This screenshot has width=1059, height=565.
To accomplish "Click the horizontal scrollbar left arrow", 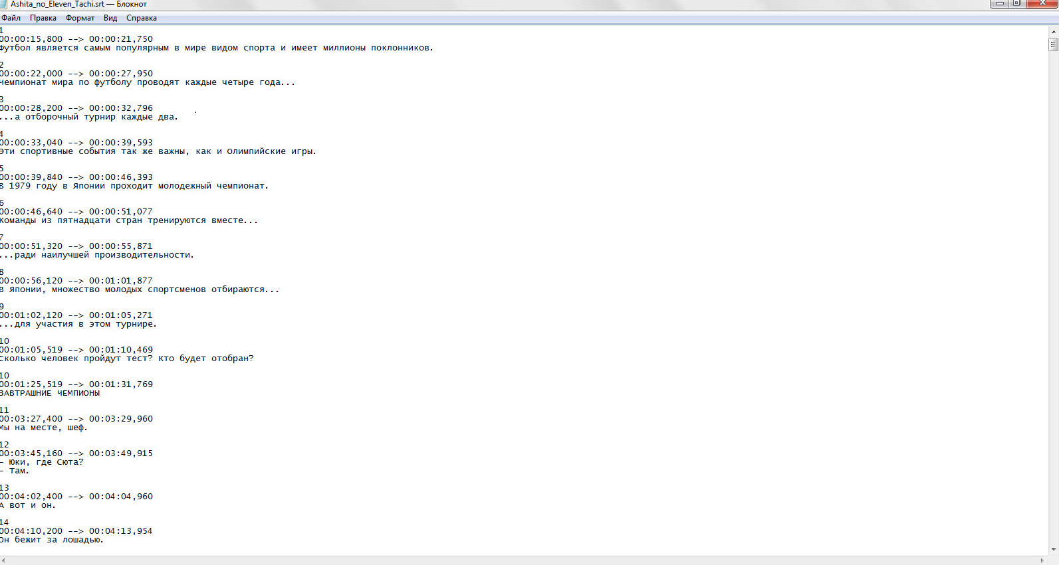I will click(x=4, y=560).
